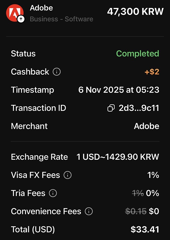
Task: Select the timestamp 6 Nov 2025 value
Action: [119, 90]
